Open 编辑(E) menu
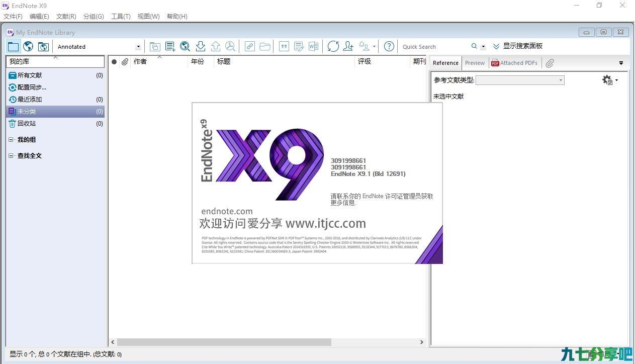The height and width of the screenshot is (364, 635). pyautogui.click(x=39, y=17)
